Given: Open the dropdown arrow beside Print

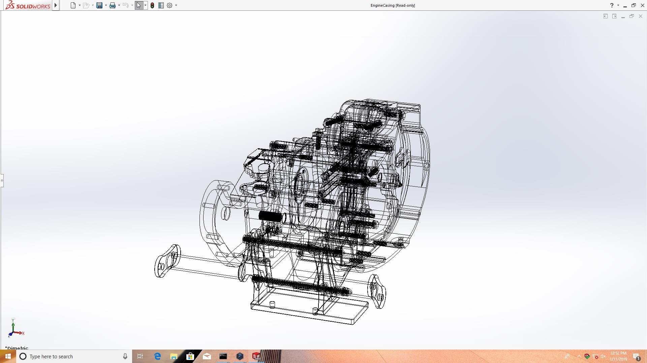Looking at the screenshot, I should [119, 5].
